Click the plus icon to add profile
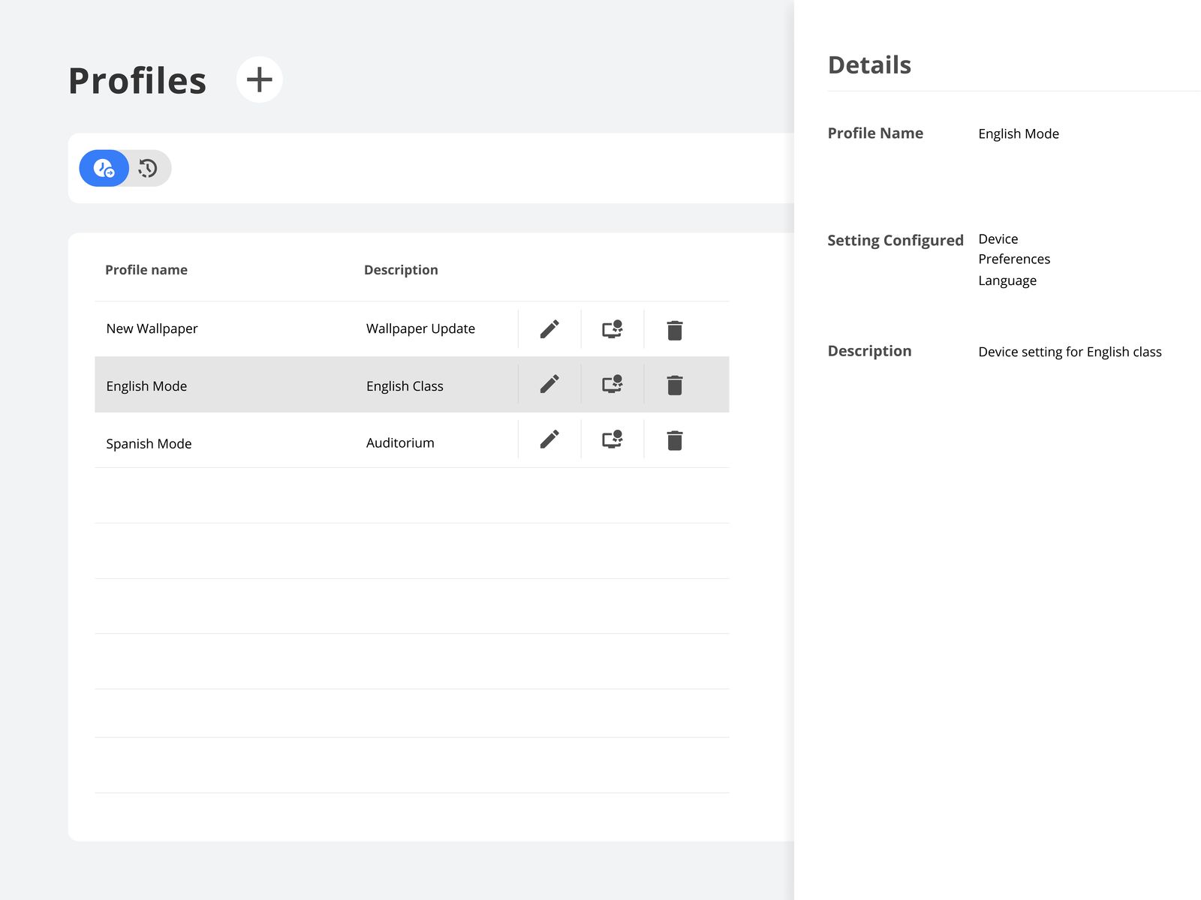This screenshot has height=900, width=1201. [x=259, y=79]
